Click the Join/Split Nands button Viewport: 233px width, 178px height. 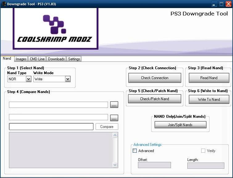181,125
